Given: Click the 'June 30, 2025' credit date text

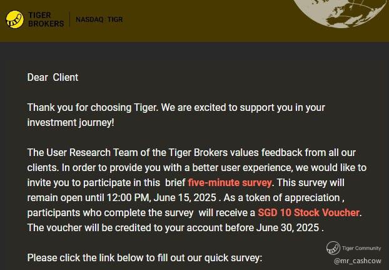Looking at the screenshot, I should pos(288,228).
